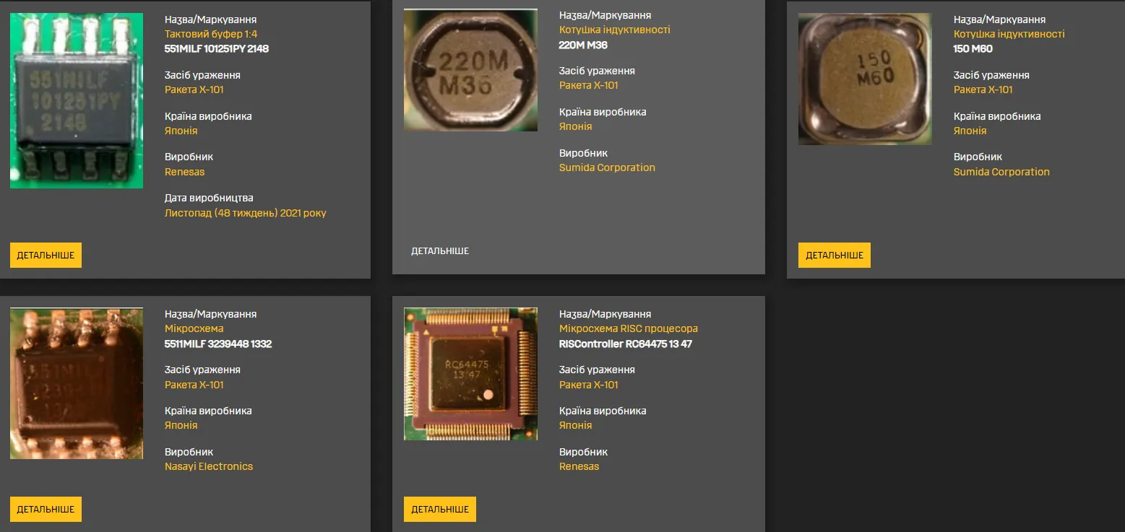Open details for 150 M60 inductor card
Screen dimensions: 1125x532
[835, 256]
